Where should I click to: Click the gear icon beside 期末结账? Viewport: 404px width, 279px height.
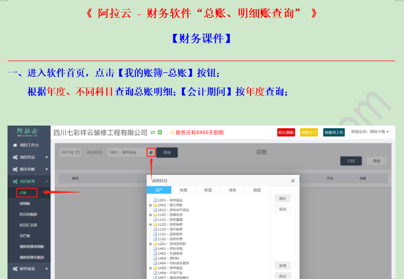pos(15,169)
